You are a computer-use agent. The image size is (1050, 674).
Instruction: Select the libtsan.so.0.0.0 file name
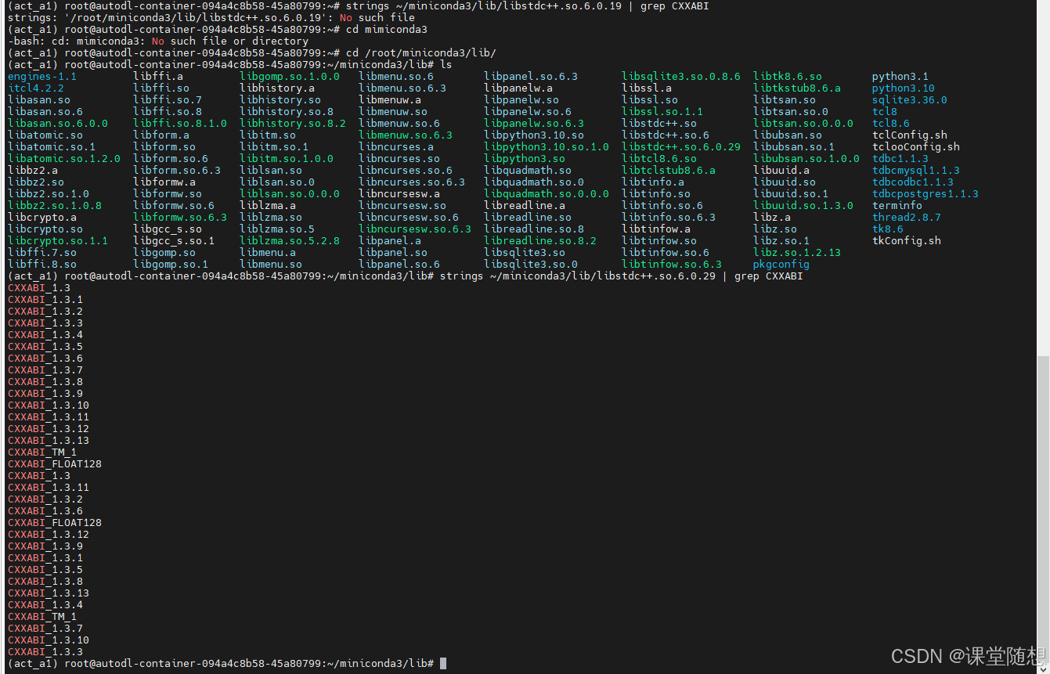(x=803, y=124)
